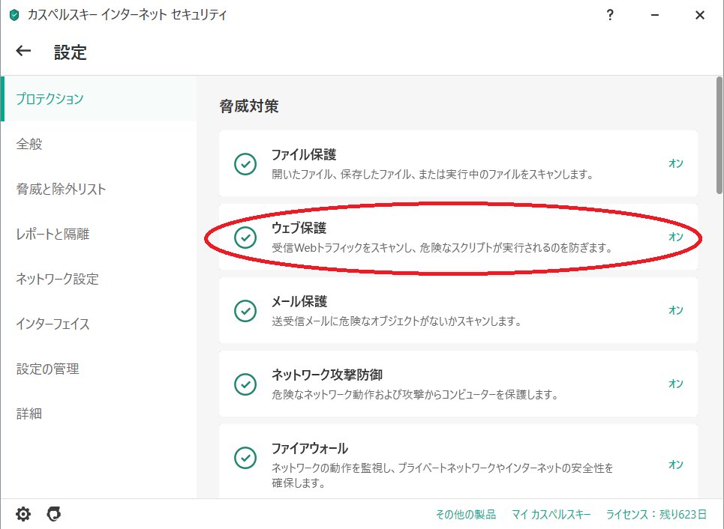Open the ネットワーク攻撃防御 settings title
Screen dimensions: 724x529
click(326, 375)
